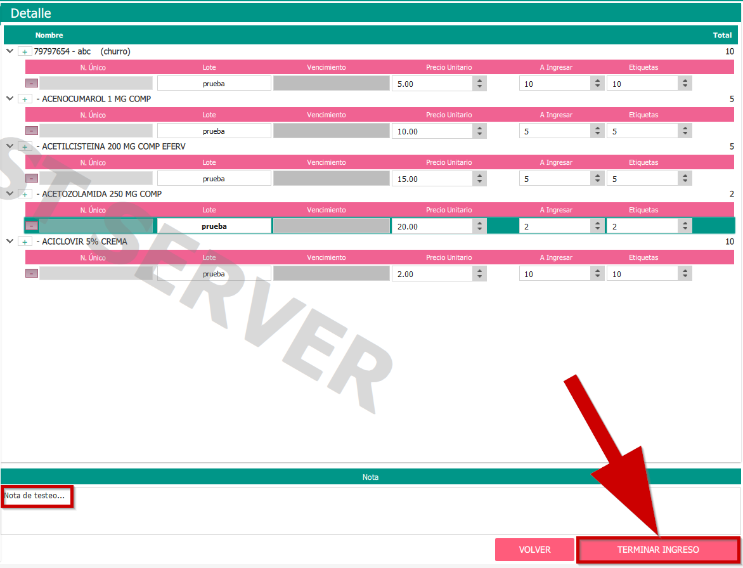Collapse the ACENOCUMAROL 1 MG COMP row
The width and height of the screenshot is (743, 568).
[10, 99]
